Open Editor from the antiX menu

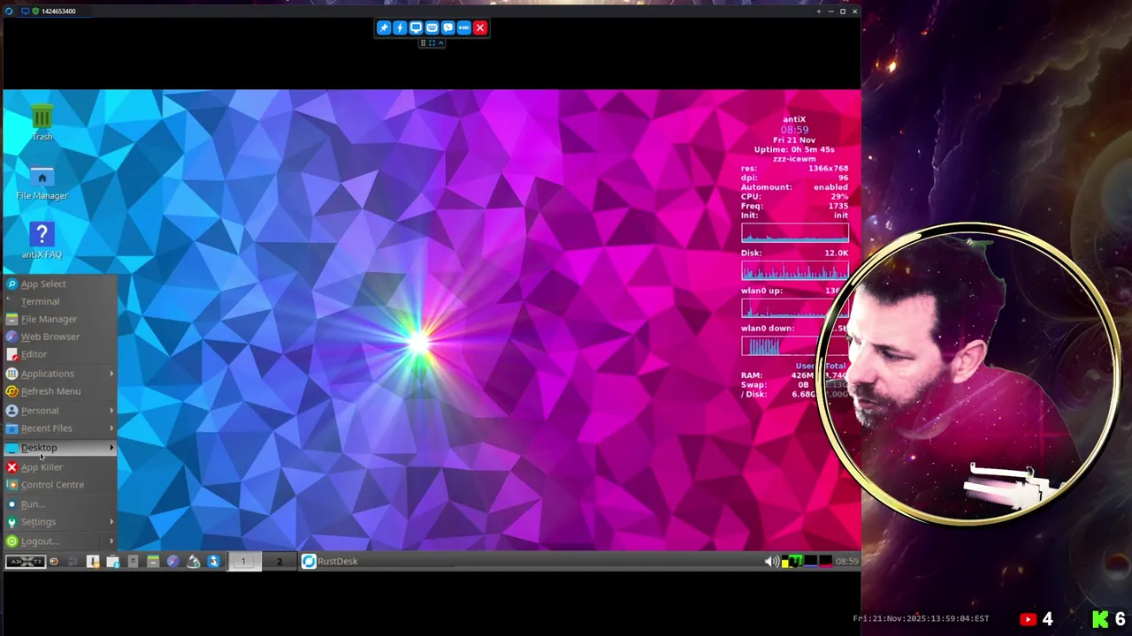59,354
